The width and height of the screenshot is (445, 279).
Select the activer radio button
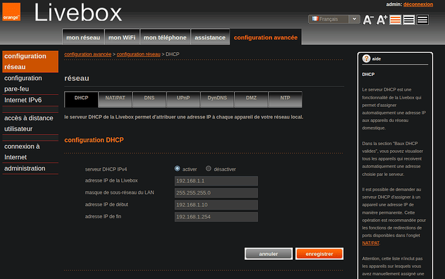click(177, 169)
